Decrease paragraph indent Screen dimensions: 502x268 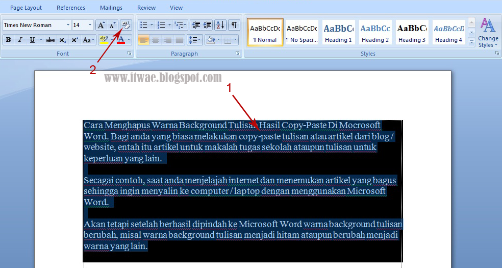195,25
